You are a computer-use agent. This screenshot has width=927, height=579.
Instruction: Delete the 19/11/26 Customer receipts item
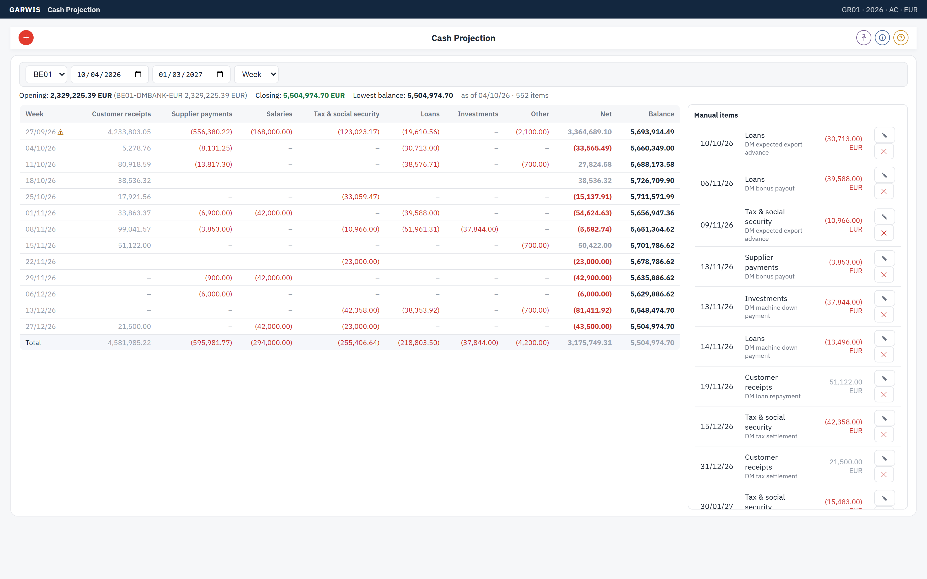[x=884, y=394]
